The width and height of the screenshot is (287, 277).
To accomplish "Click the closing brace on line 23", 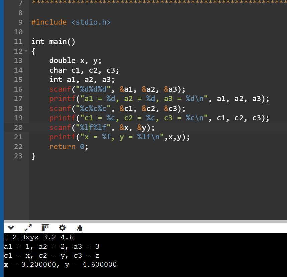I will [33, 156].
